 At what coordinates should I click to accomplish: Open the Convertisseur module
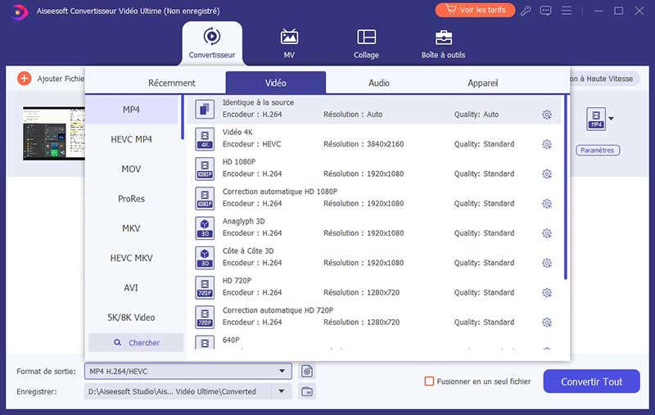[x=212, y=43]
